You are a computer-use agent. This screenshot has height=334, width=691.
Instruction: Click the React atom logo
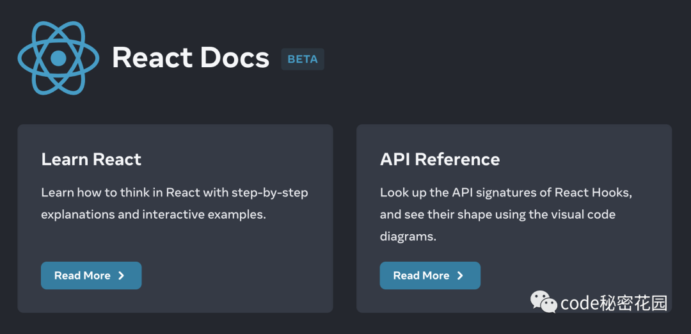(x=58, y=58)
